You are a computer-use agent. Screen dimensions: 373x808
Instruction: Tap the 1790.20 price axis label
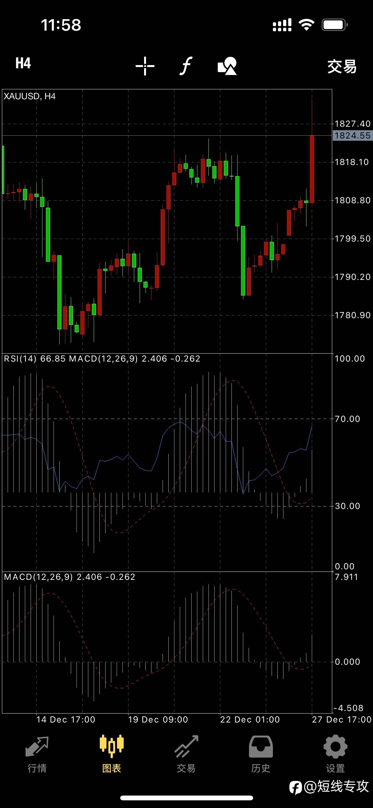(353, 277)
